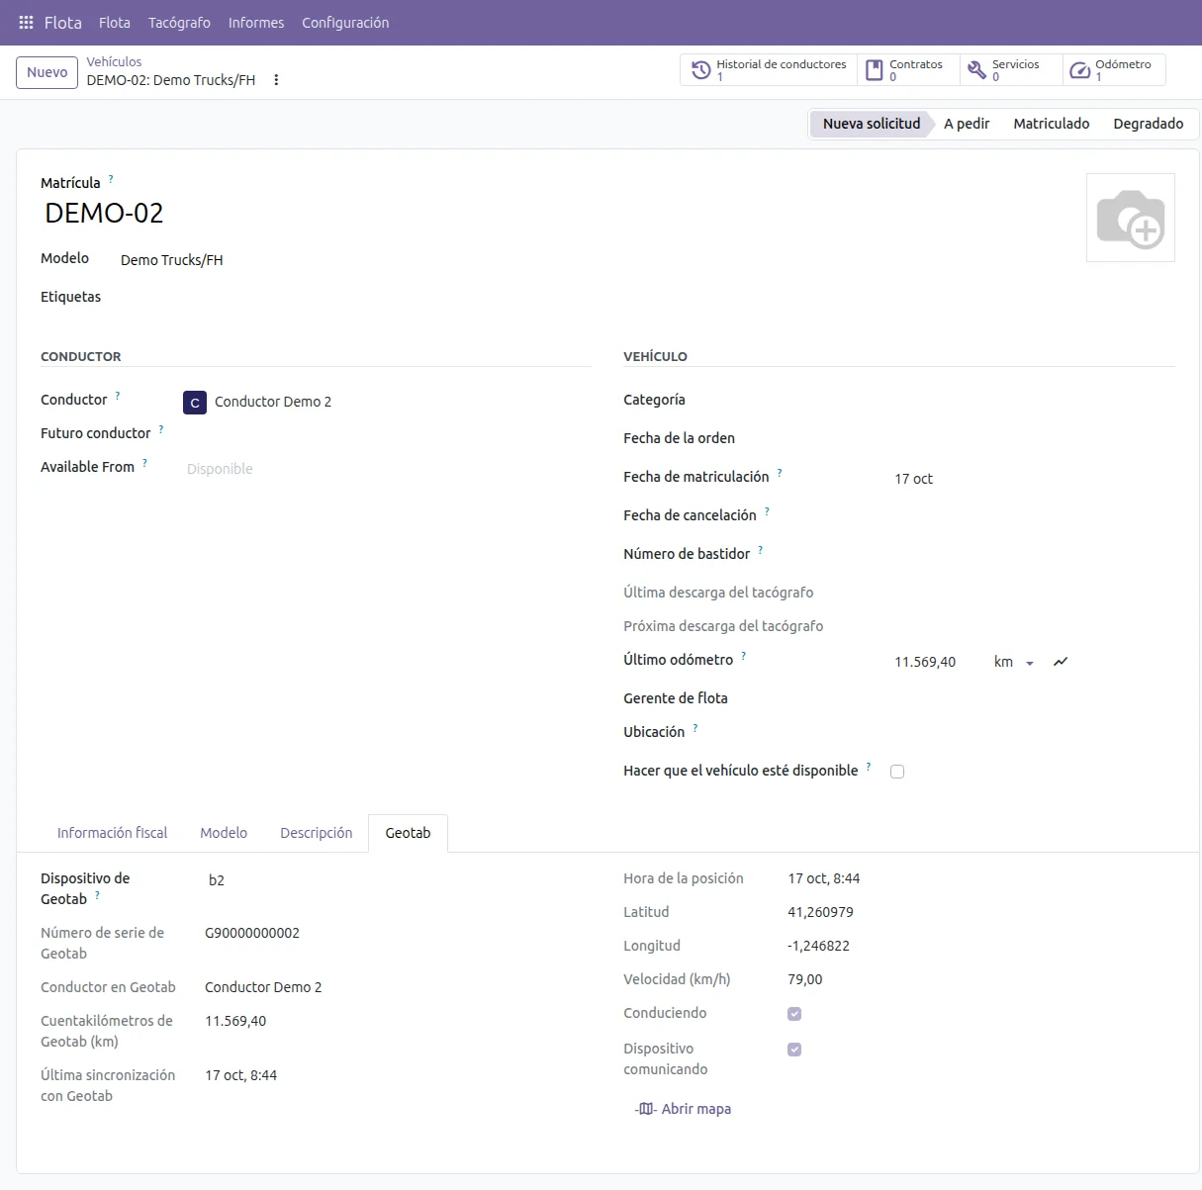
Task: Open the Flota menu
Action: (x=115, y=22)
